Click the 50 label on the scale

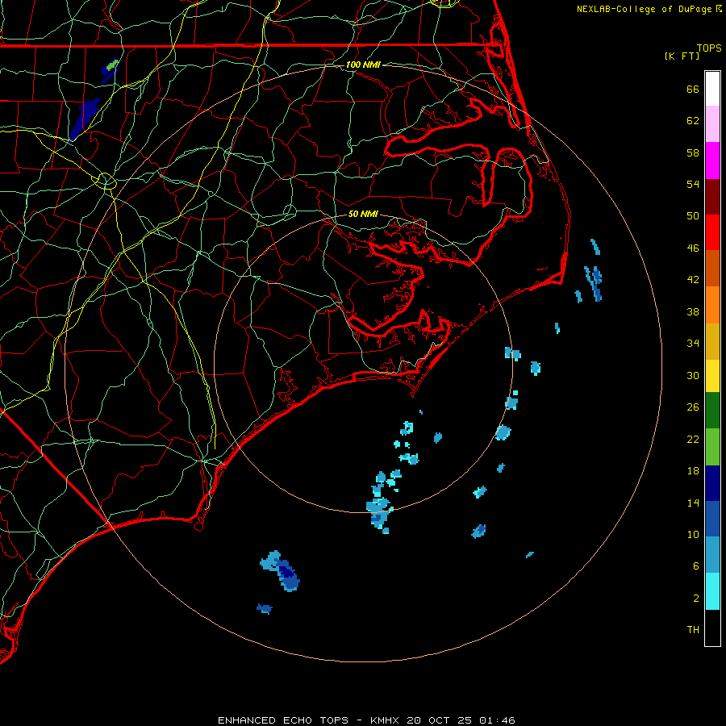tap(693, 216)
